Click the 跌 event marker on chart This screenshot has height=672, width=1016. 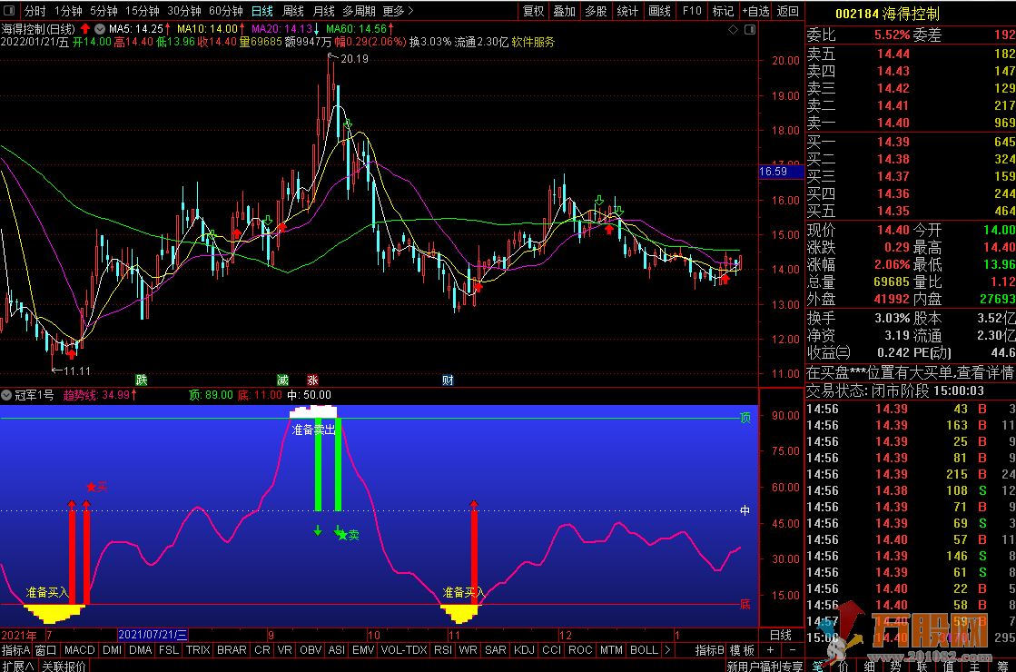coord(142,380)
